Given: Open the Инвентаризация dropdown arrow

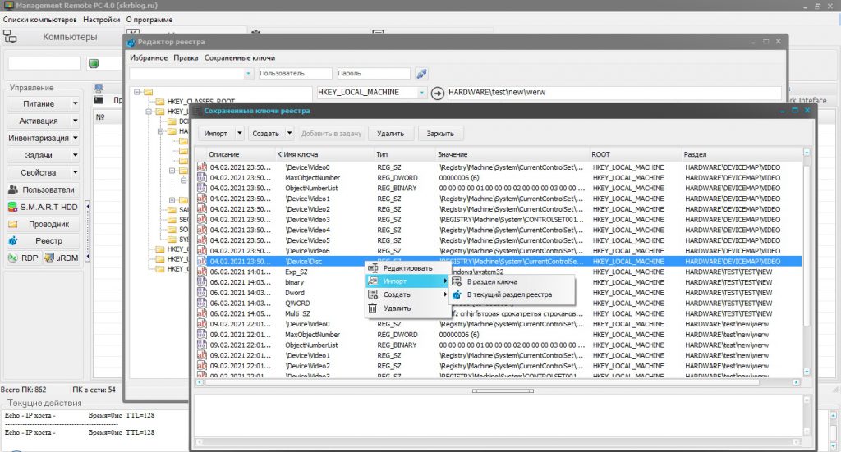Looking at the screenshot, I should (75, 138).
